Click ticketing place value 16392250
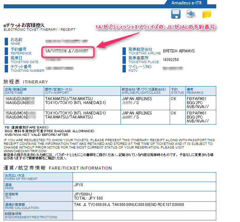The image size is (240, 222). pyautogui.click(x=171, y=60)
